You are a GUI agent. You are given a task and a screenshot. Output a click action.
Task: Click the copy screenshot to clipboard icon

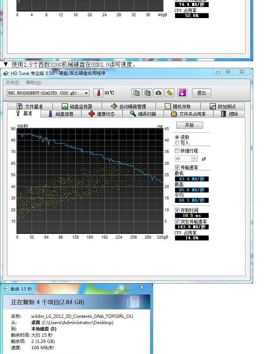(147, 93)
